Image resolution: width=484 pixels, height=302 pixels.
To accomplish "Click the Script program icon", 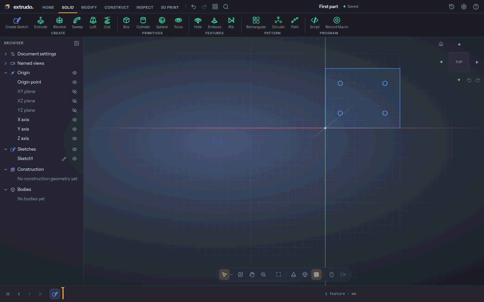I will [315, 23].
